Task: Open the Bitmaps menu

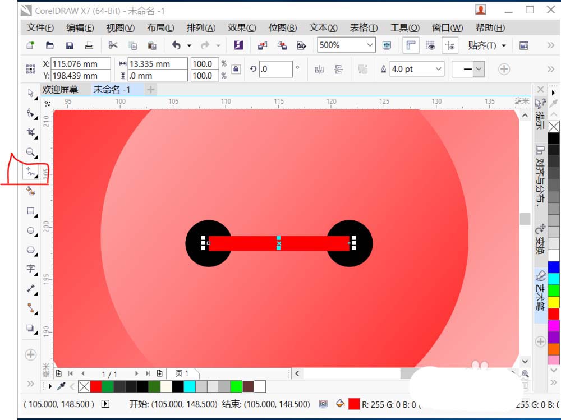Action: click(283, 27)
